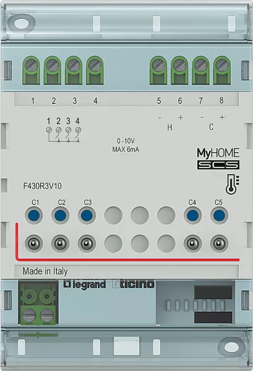Push the metal pushbutton below the C2 LED
This screenshot has width=253, height=371.
point(61,244)
